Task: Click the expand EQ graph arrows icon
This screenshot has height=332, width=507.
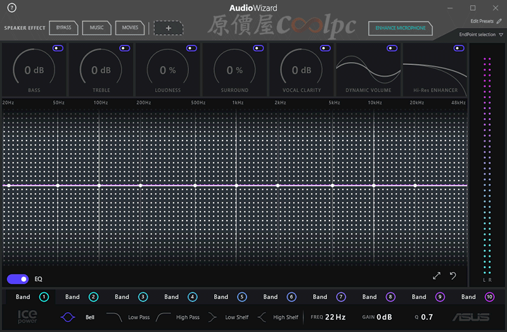Action: [x=437, y=276]
